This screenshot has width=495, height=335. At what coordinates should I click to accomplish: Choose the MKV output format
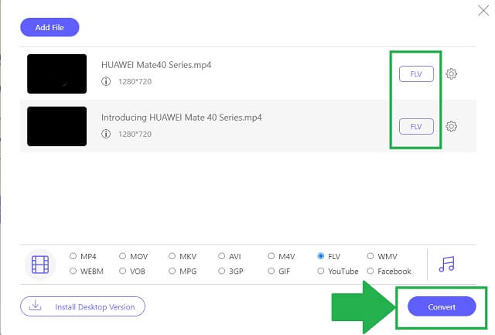172,256
